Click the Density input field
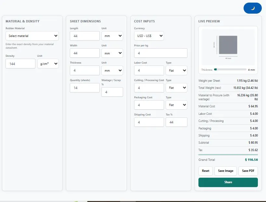This screenshot has height=202, width=266. (20, 64)
